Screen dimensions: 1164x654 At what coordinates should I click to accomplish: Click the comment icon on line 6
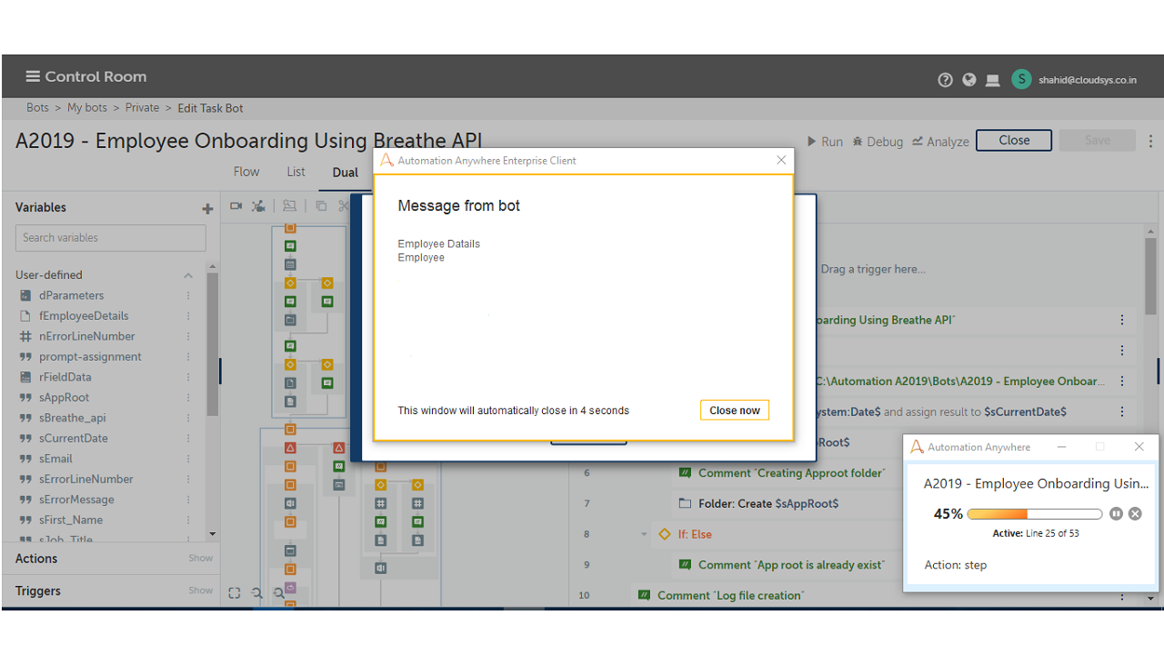(685, 472)
